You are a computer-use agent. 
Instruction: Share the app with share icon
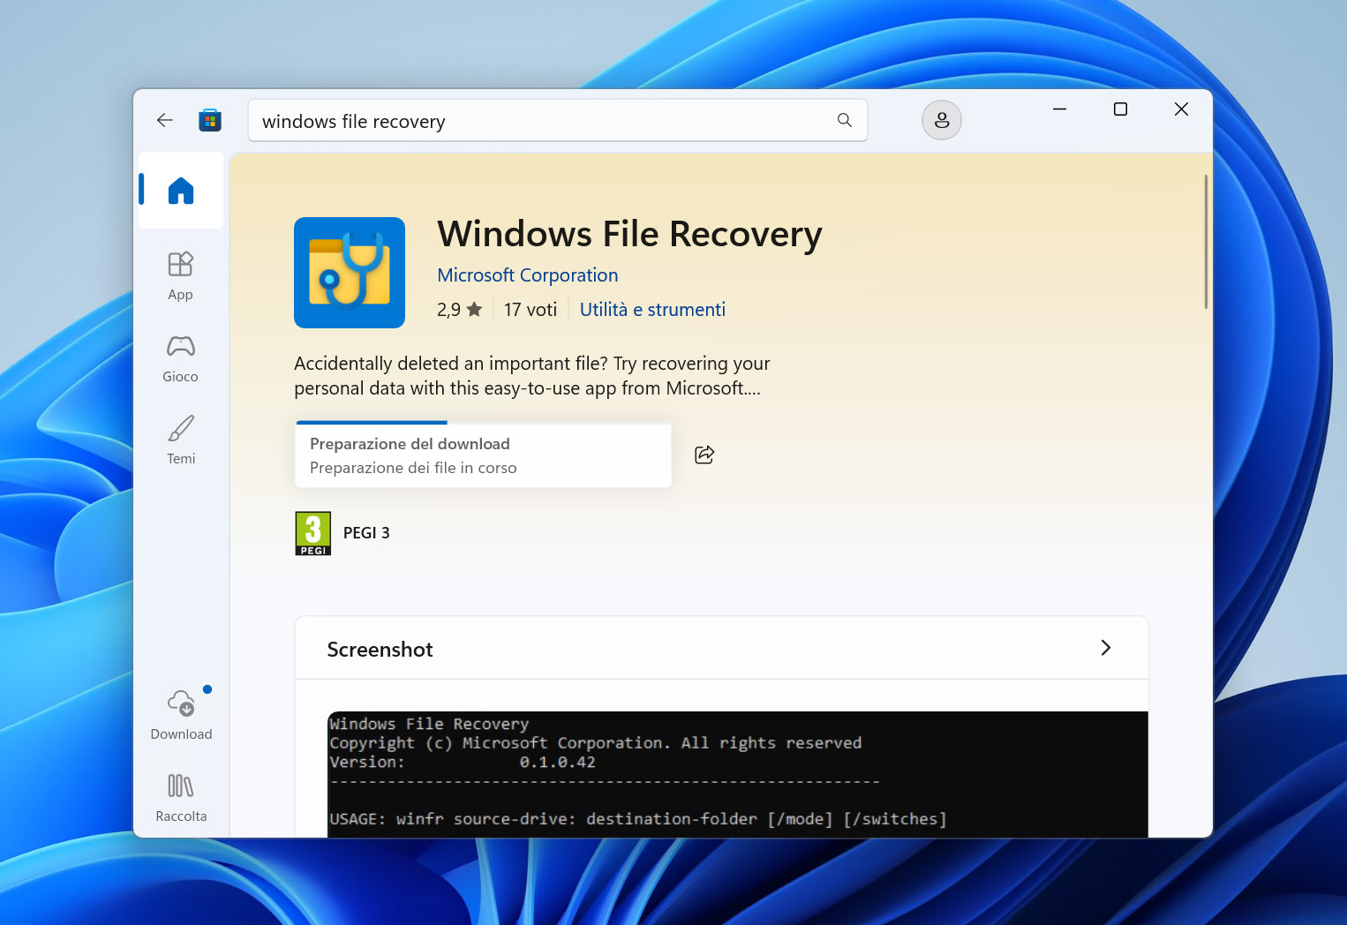(x=704, y=455)
